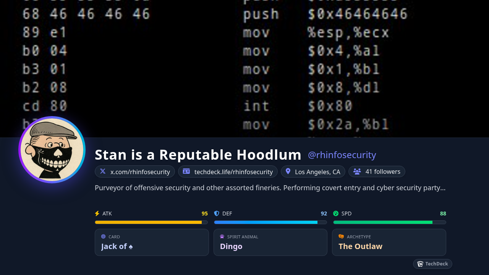Open the techdeck.life/rhinfosecurity link
This screenshot has width=489, height=275.
233,172
